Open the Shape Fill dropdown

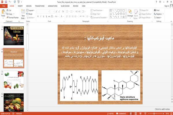[144, 10]
